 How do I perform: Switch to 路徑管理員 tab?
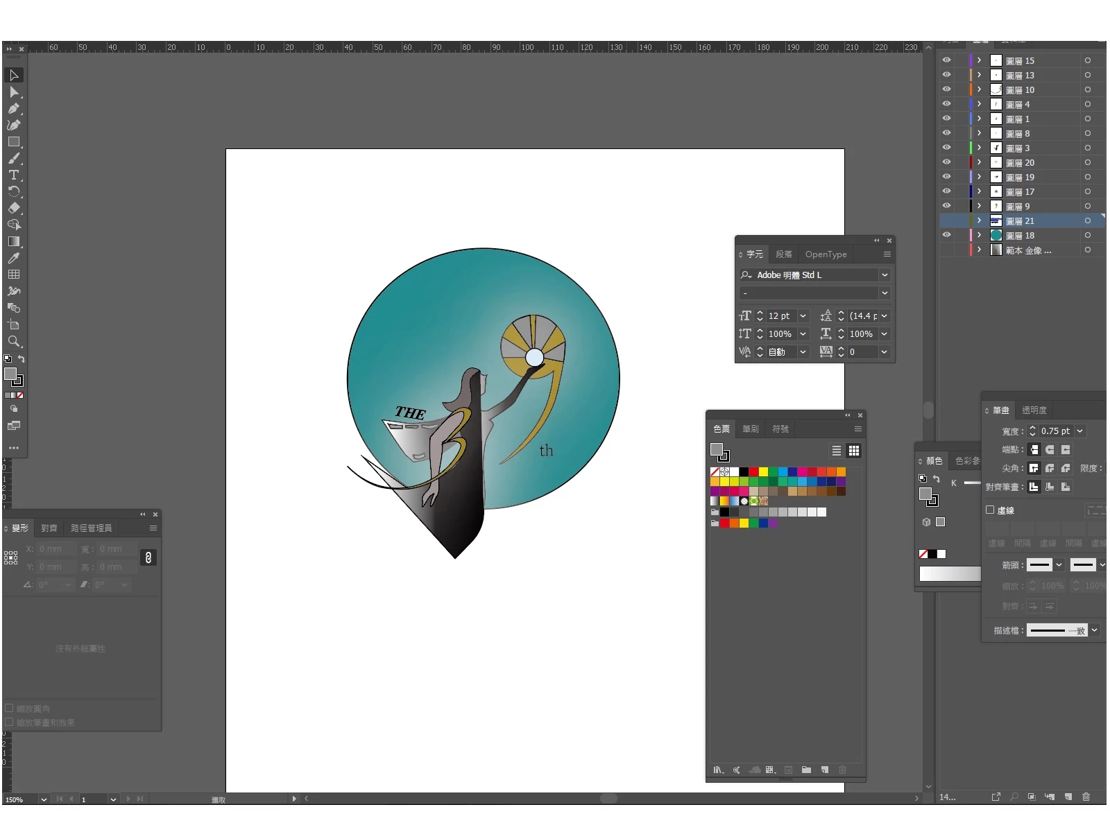pyautogui.click(x=91, y=528)
